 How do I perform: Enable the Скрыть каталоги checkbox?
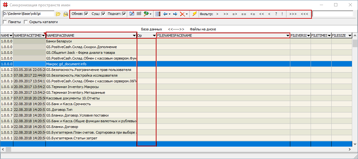[x=26, y=22]
